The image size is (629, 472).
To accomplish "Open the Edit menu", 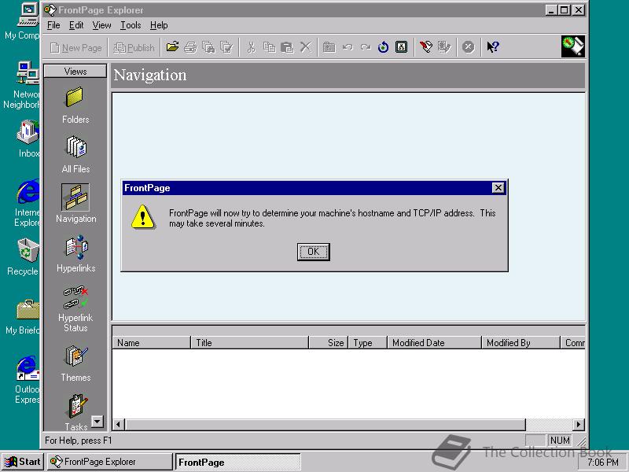I will tap(76, 25).
